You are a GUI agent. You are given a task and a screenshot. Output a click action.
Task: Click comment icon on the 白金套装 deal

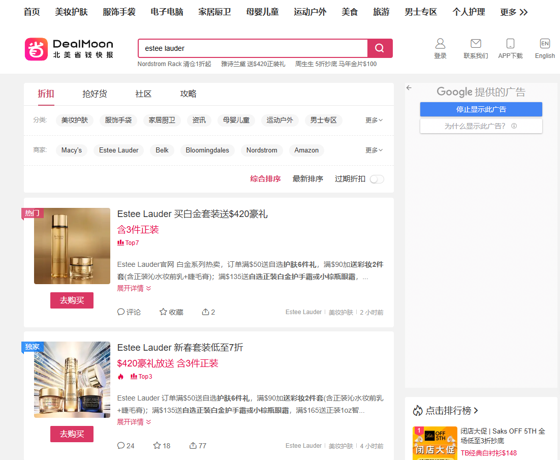click(121, 312)
